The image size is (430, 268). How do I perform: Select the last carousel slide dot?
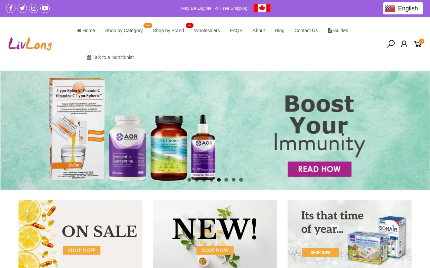click(x=241, y=180)
